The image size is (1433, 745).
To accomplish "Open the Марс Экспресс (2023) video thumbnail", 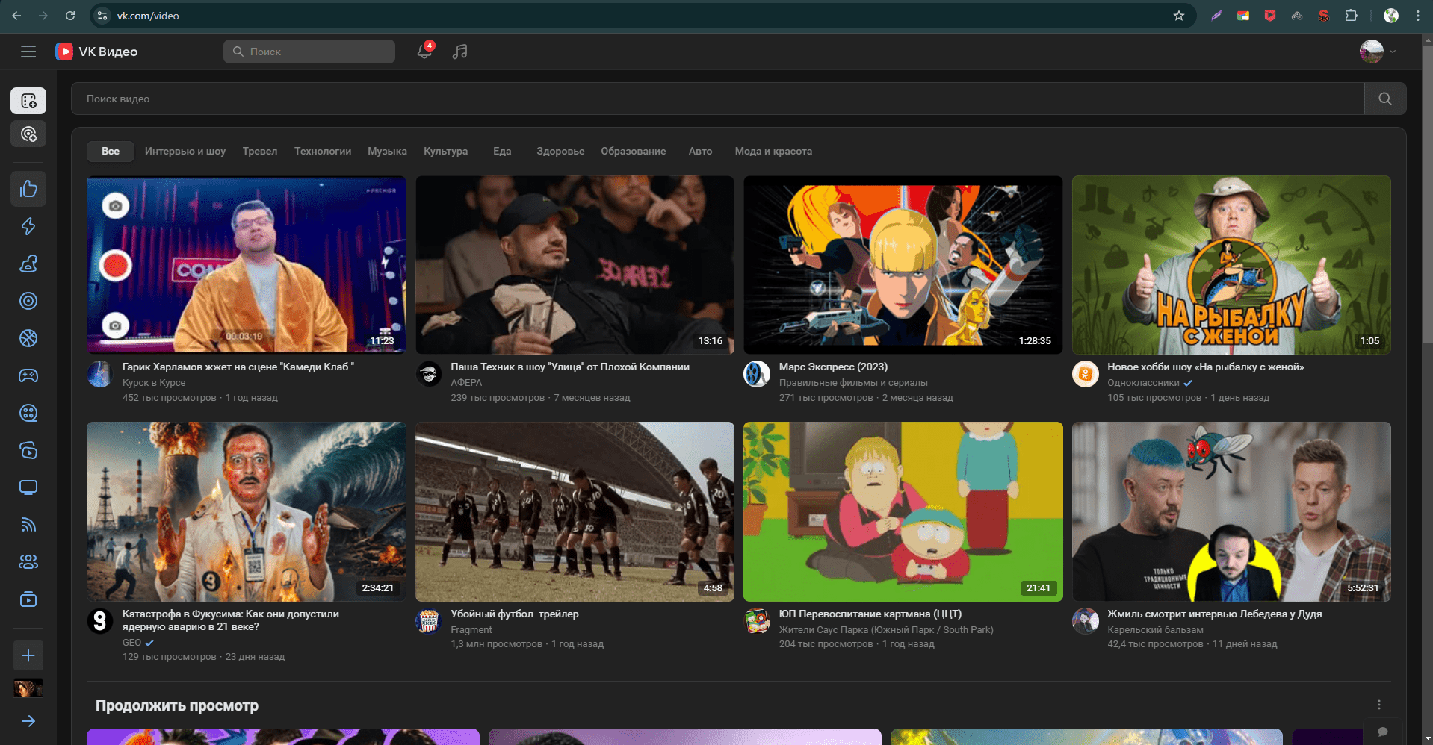I will click(x=902, y=265).
